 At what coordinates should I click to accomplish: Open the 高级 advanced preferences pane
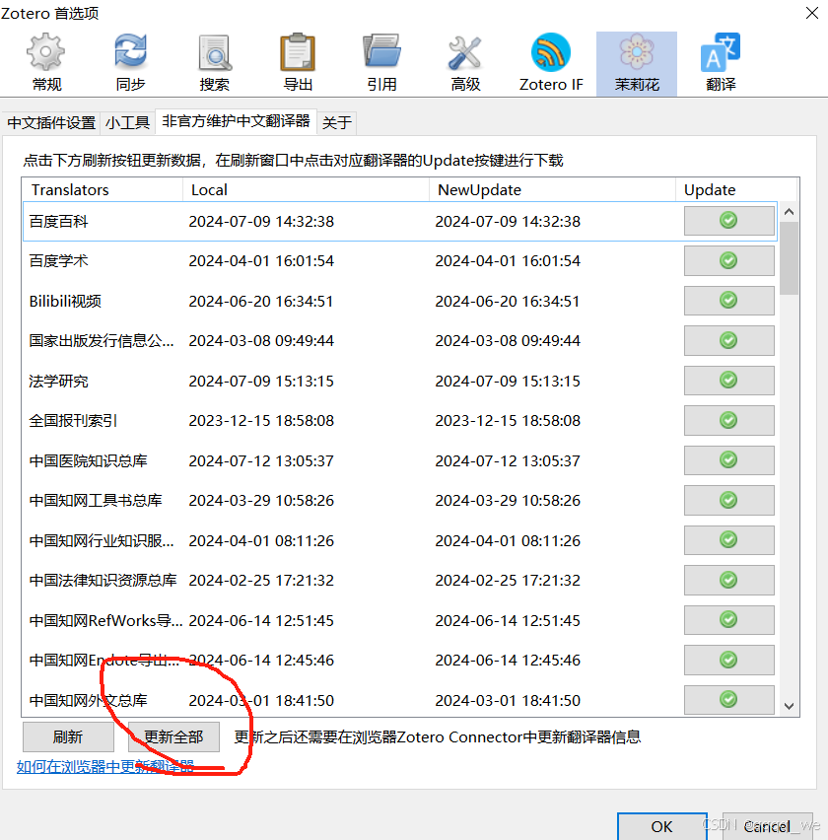(x=465, y=63)
